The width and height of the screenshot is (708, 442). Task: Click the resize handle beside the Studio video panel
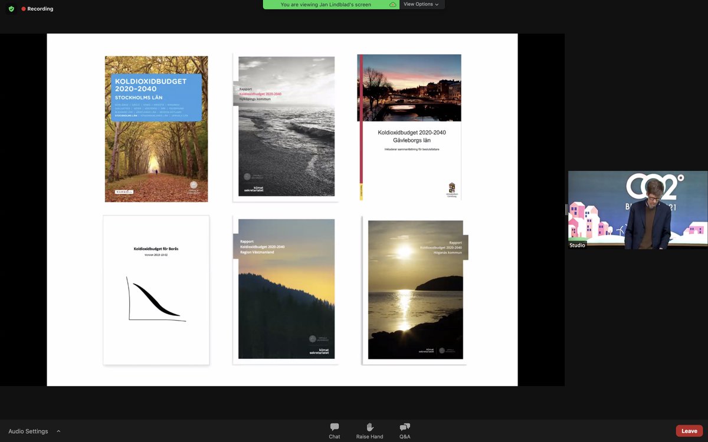click(x=566, y=209)
